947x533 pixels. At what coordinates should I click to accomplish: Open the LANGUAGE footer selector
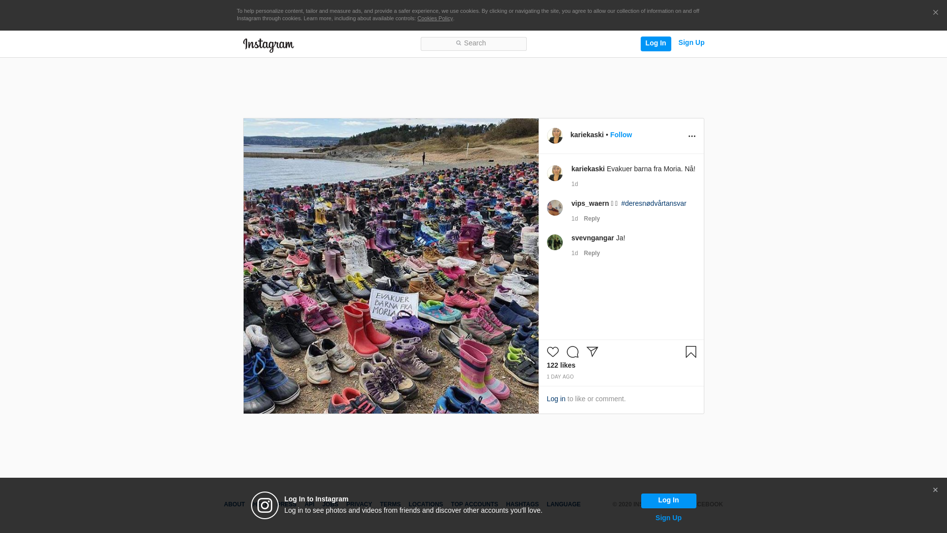point(563,504)
